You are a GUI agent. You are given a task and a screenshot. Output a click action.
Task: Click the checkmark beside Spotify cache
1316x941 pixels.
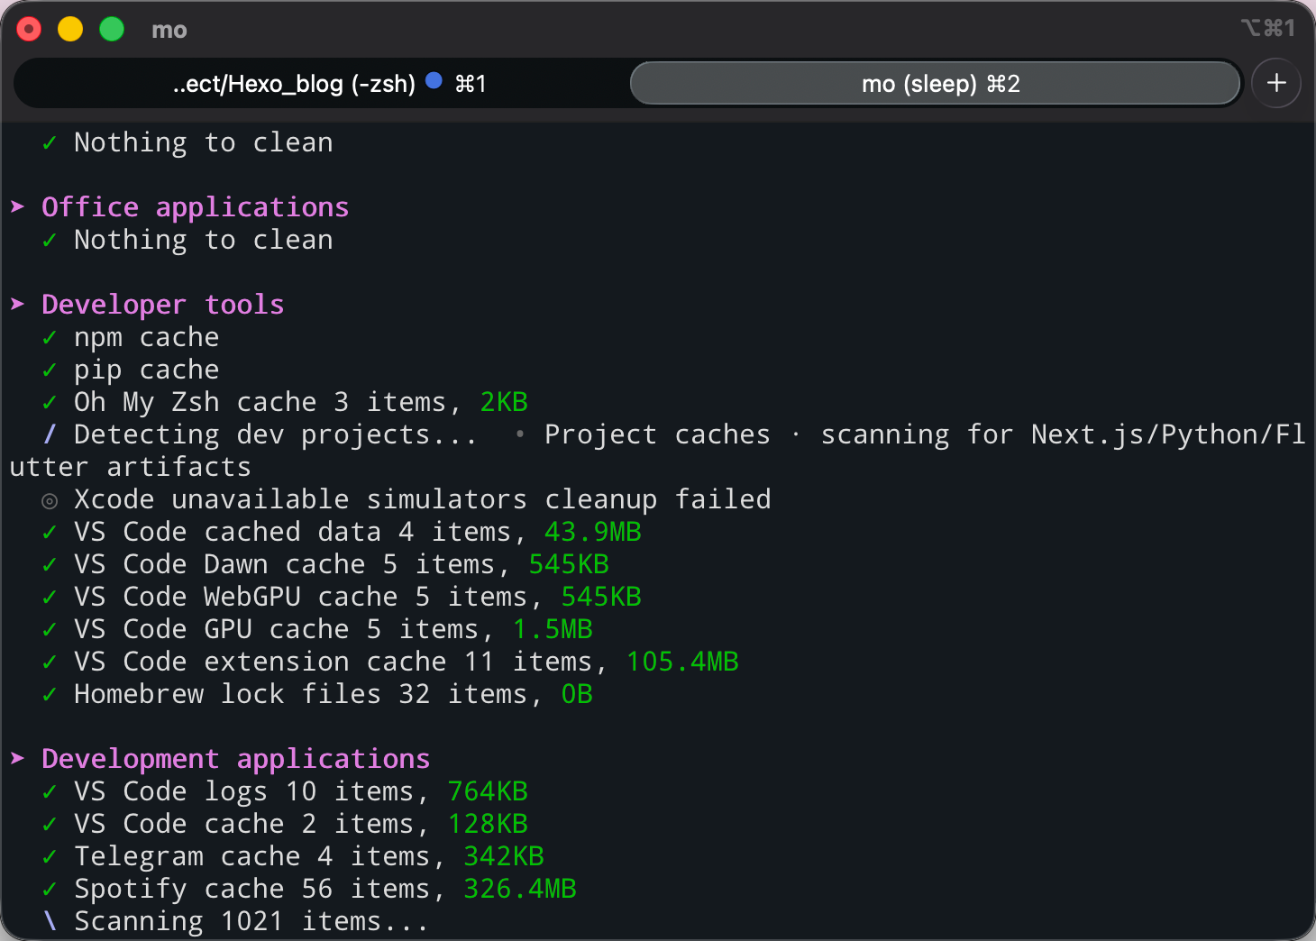click(50, 890)
